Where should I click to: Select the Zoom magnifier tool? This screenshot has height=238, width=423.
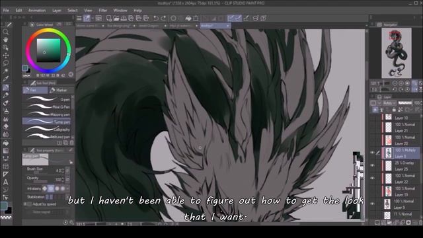(x=5, y=32)
